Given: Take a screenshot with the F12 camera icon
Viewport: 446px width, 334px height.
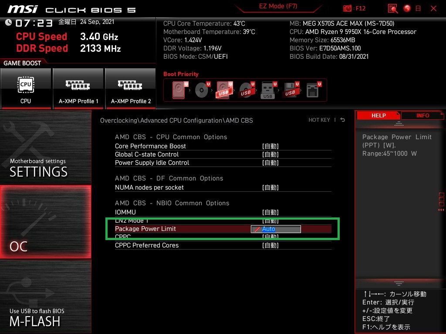Looking at the screenshot, I should tap(347, 9).
